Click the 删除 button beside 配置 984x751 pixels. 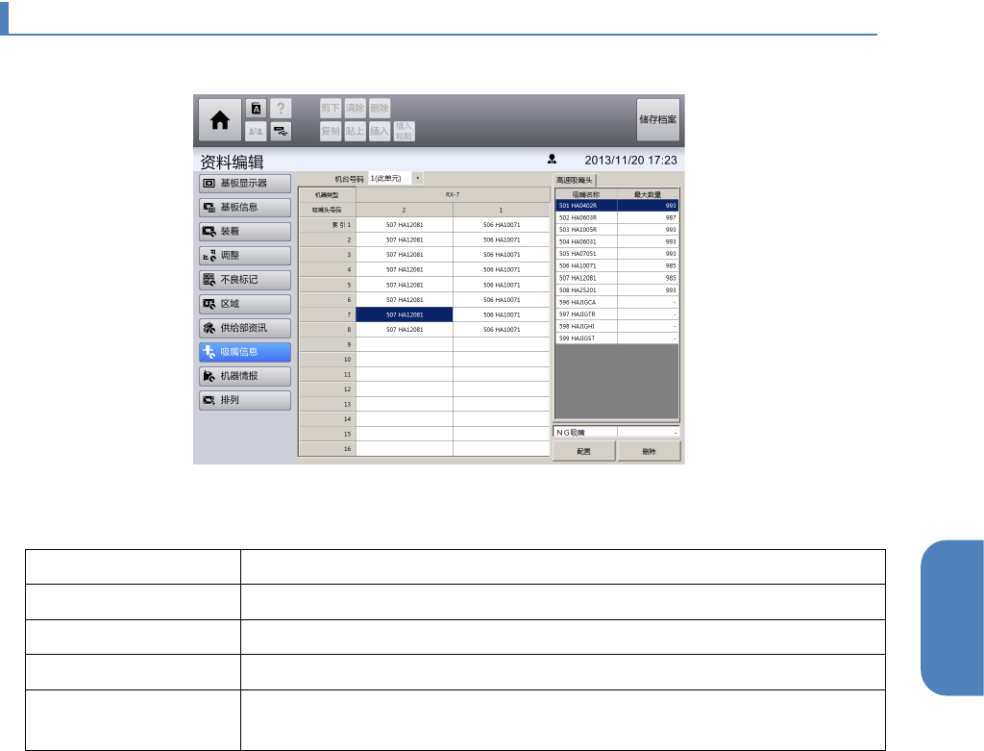point(649,451)
